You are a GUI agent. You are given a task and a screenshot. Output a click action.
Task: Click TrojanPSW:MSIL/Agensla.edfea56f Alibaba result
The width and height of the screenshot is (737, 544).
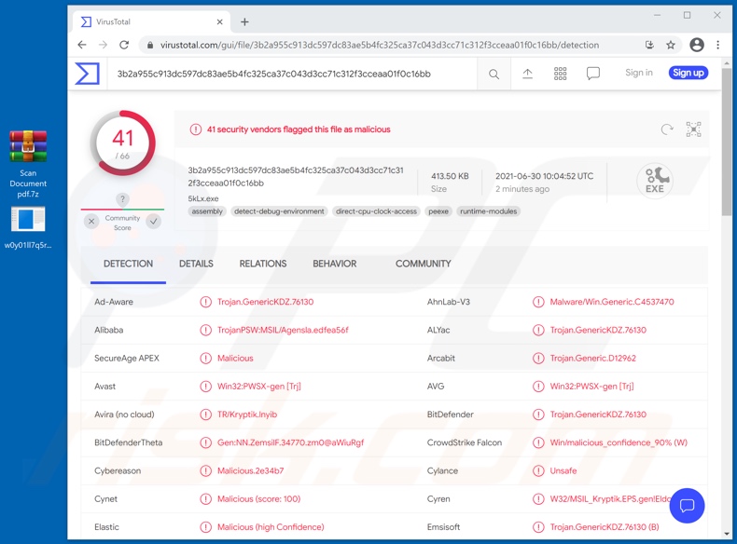pyautogui.click(x=283, y=330)
